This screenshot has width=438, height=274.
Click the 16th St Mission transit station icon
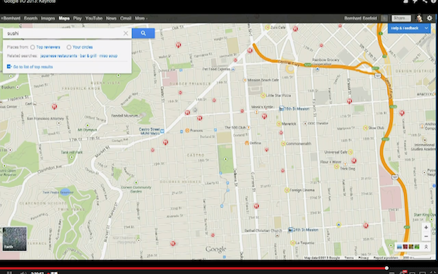[282, 109]
